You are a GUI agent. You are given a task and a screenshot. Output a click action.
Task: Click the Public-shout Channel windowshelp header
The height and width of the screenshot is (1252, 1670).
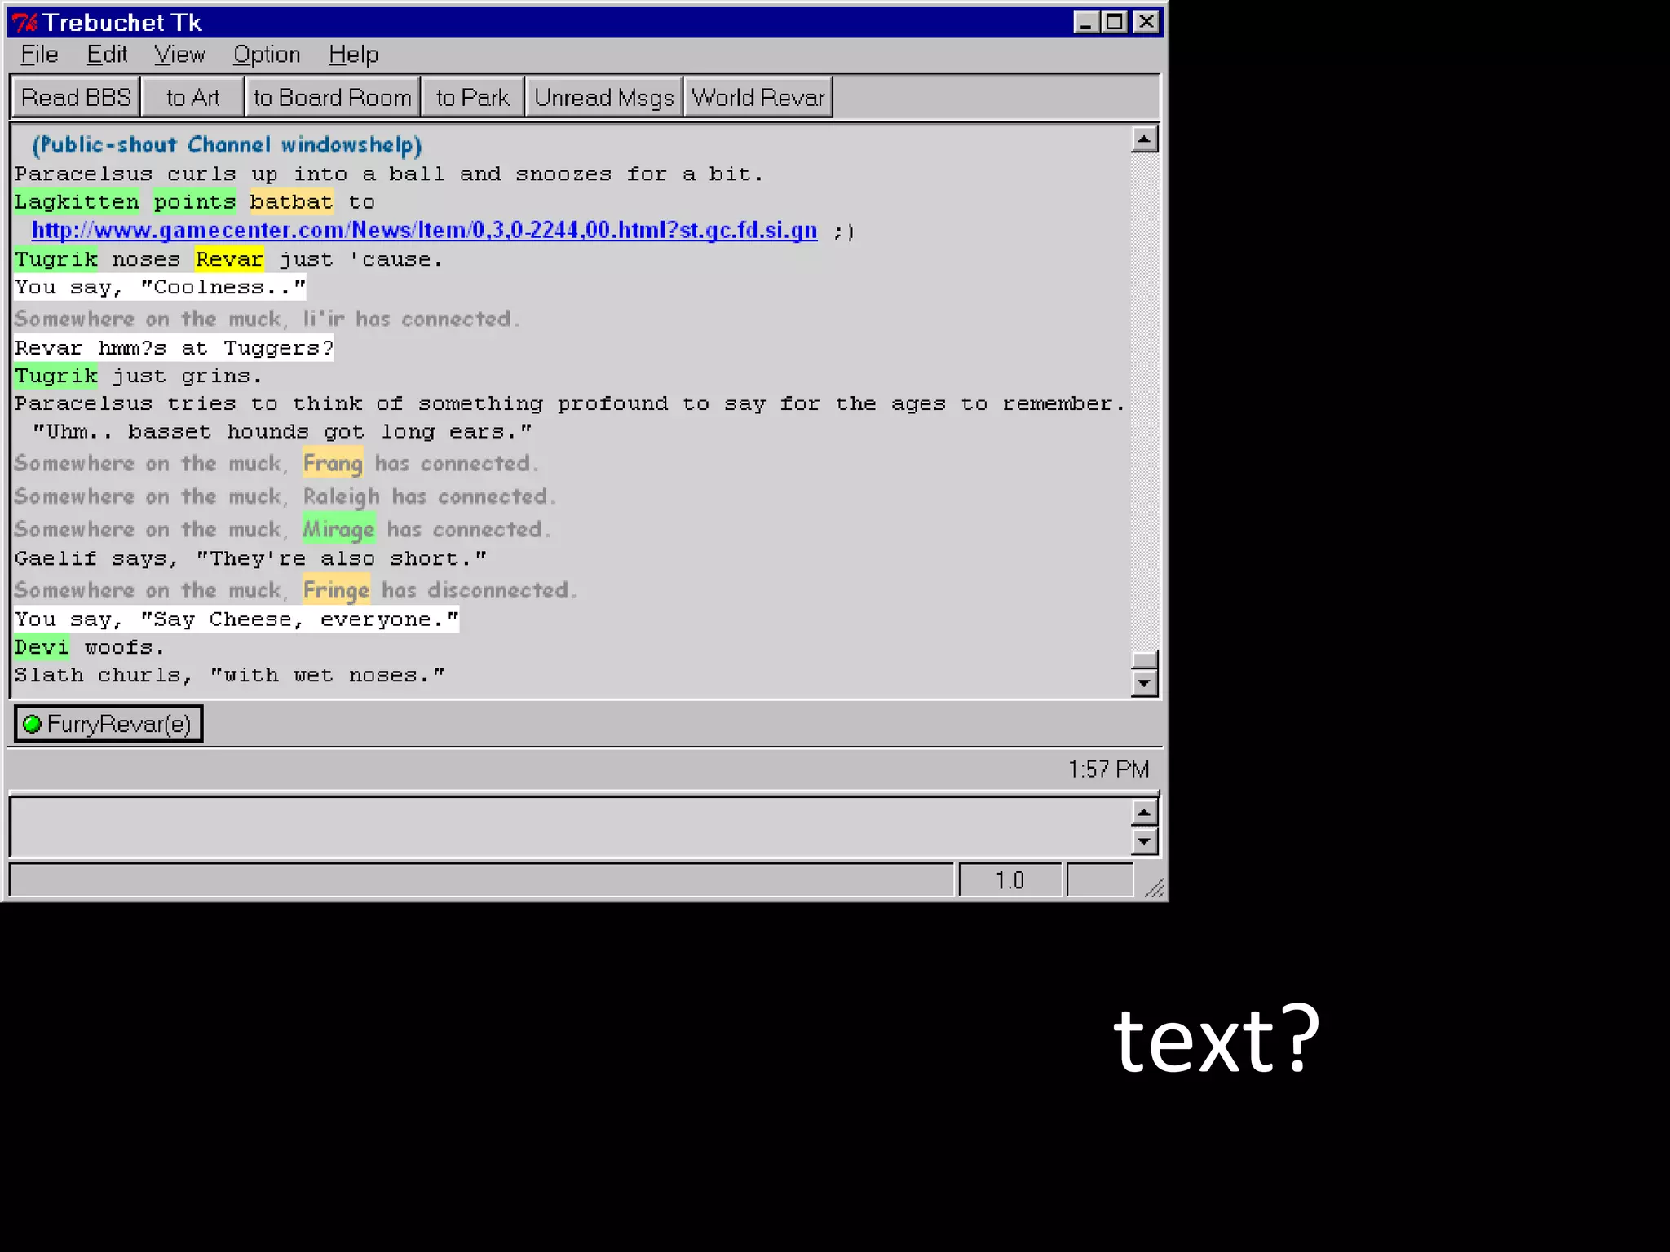227,145
